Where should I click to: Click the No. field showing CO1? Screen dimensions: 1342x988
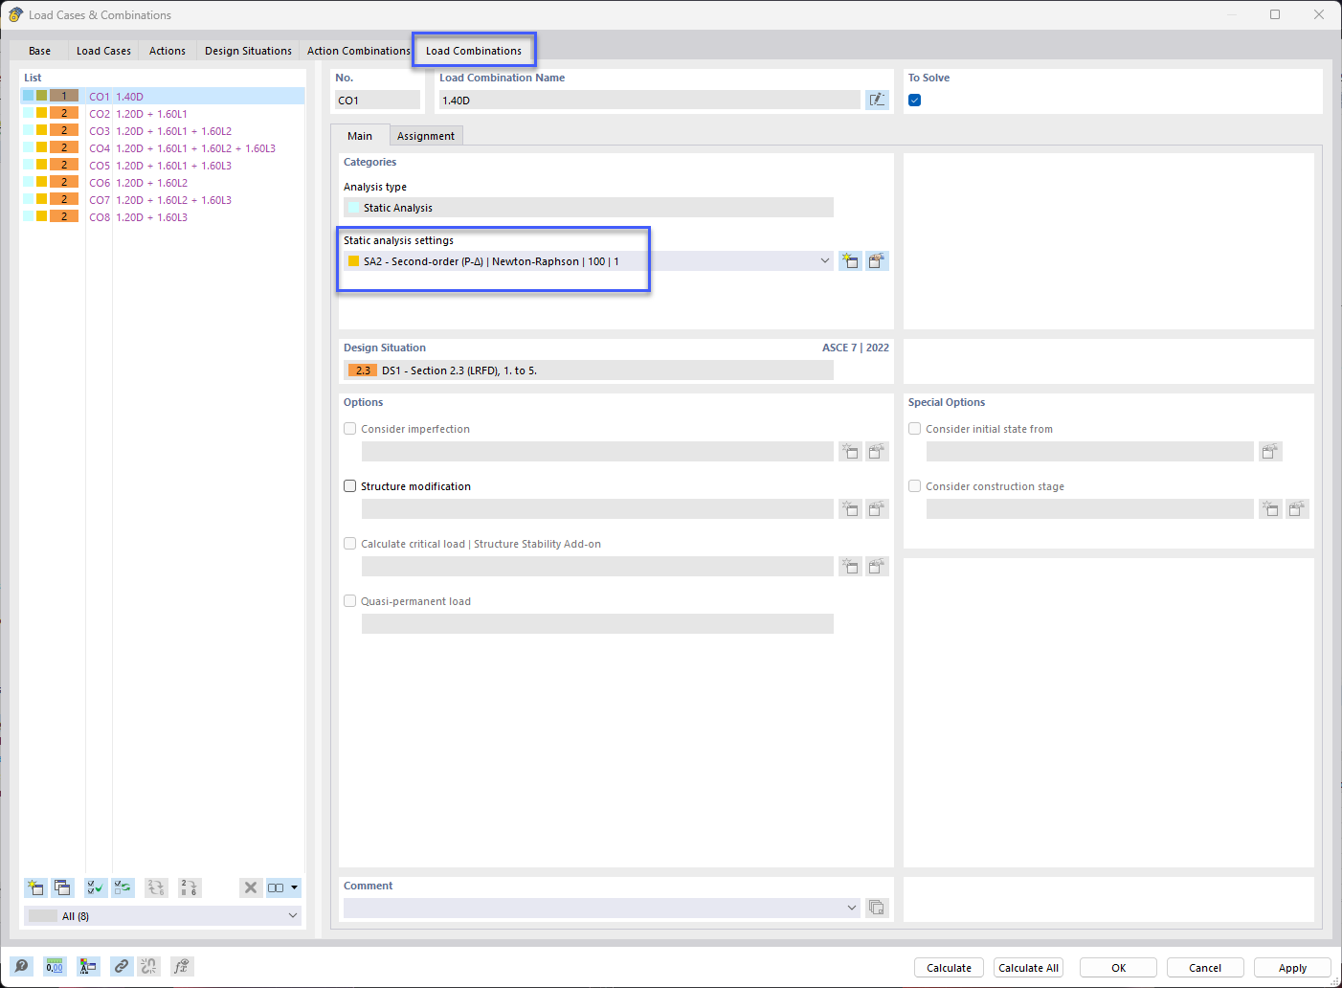click(377, 100)
